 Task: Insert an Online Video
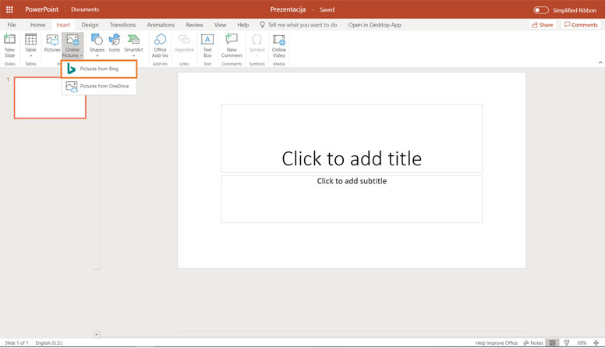pyautogui.click(x=278, y=45)
